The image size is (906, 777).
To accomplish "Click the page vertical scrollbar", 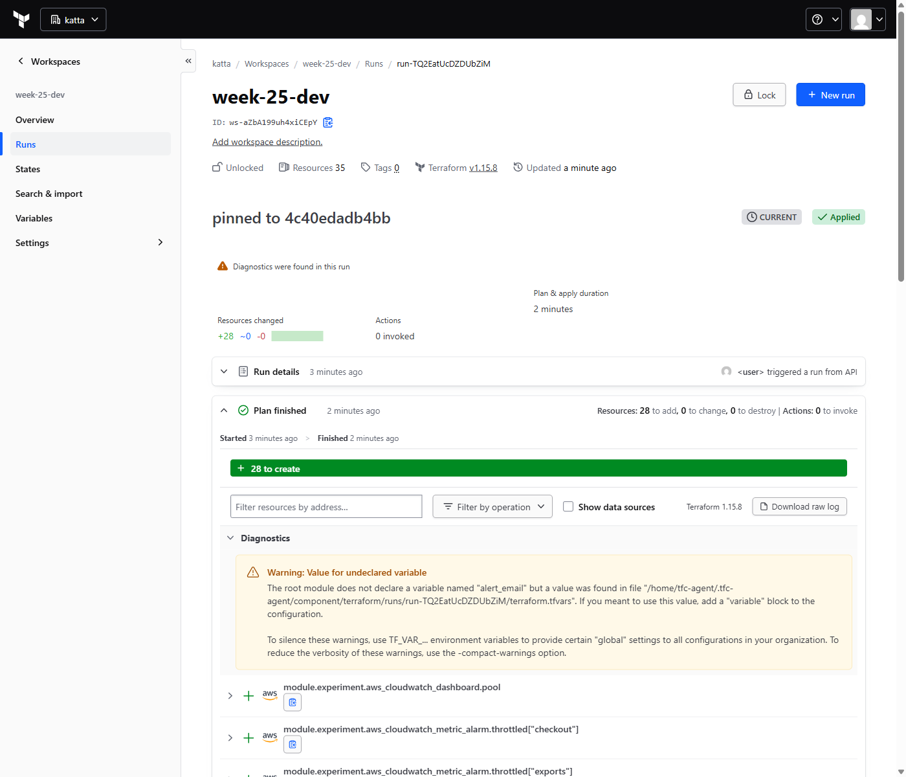I will [901, 146].
